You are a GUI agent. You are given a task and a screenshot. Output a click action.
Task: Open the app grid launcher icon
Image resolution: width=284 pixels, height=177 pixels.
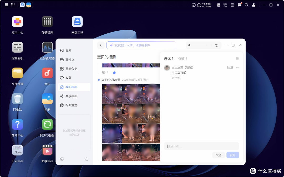[13, 5]
